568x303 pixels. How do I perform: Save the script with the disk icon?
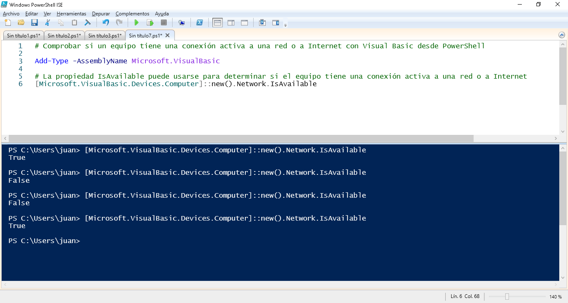pyautogui.click(x=35, y=22)
